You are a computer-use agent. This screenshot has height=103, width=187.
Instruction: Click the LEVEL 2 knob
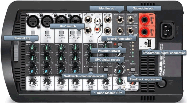47,82
